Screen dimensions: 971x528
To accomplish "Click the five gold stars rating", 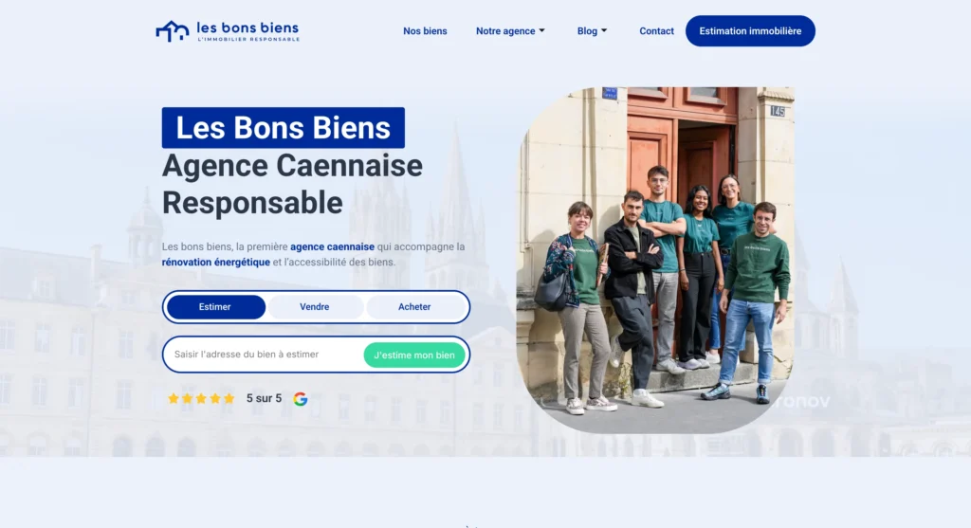I will pyautogui.click(x=201, y=399).
